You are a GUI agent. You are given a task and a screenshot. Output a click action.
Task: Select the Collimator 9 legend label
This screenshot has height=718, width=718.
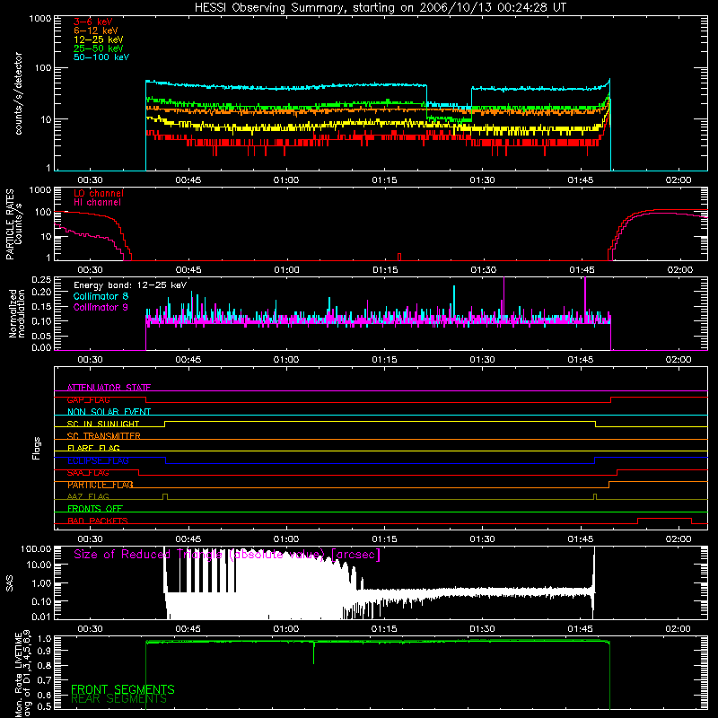(101, 307)
